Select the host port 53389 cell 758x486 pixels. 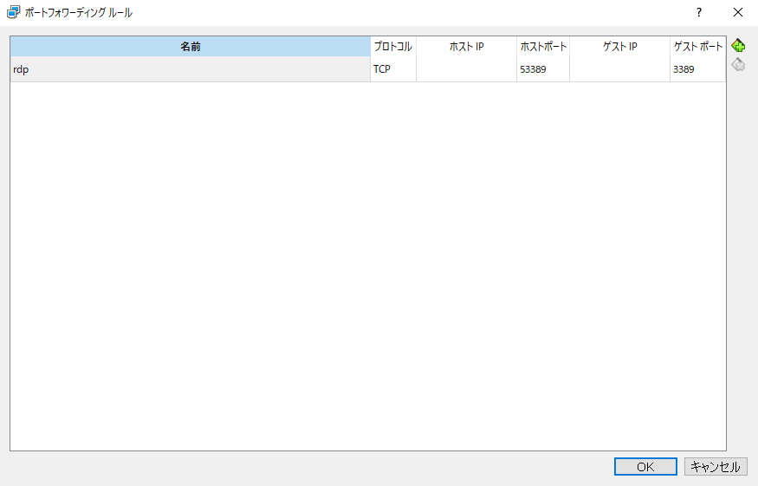[543, 69]
